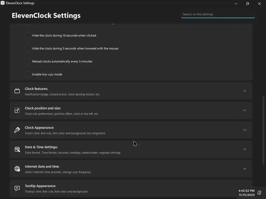266x199 pixels.
Task: Enable hide clock for 10 seconds when clicked
Action: 28,35
